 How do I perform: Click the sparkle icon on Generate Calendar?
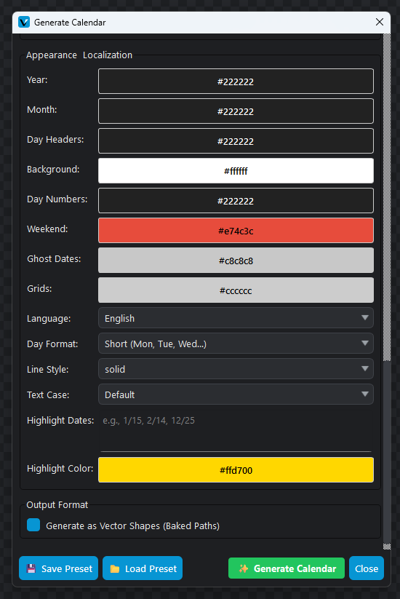(x=244, y=568)
